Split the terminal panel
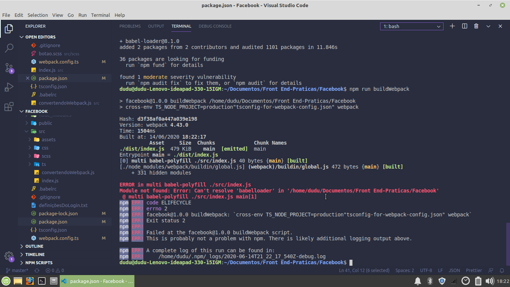 (x=464, y=26)
